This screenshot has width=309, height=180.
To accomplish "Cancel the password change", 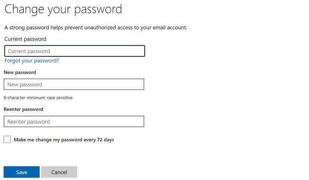I will (59, 172).
